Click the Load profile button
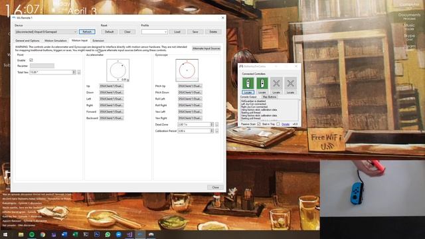425x239 pixels. 177,32
